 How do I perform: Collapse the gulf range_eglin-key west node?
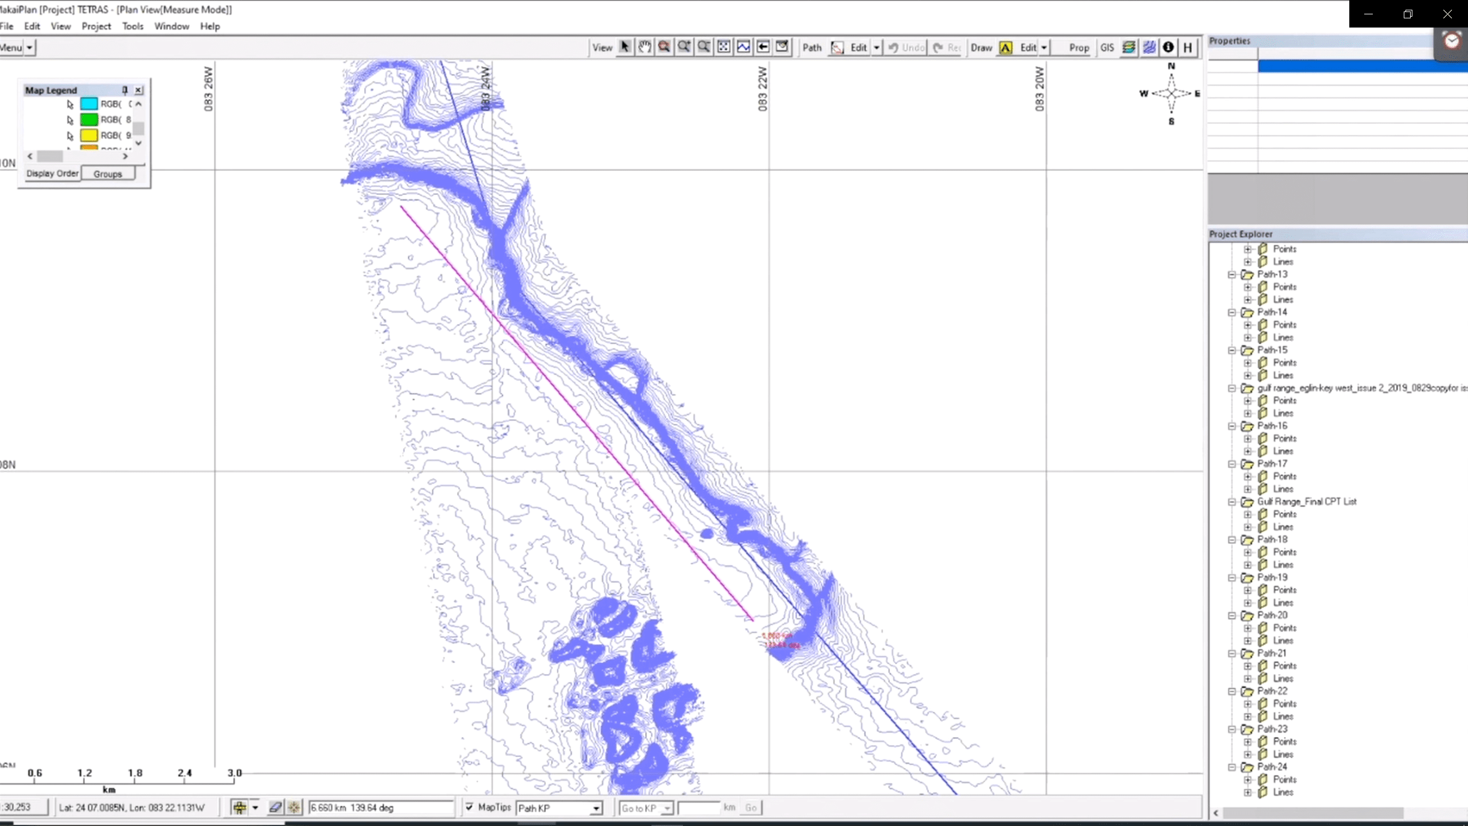[x=1231, y=388]
